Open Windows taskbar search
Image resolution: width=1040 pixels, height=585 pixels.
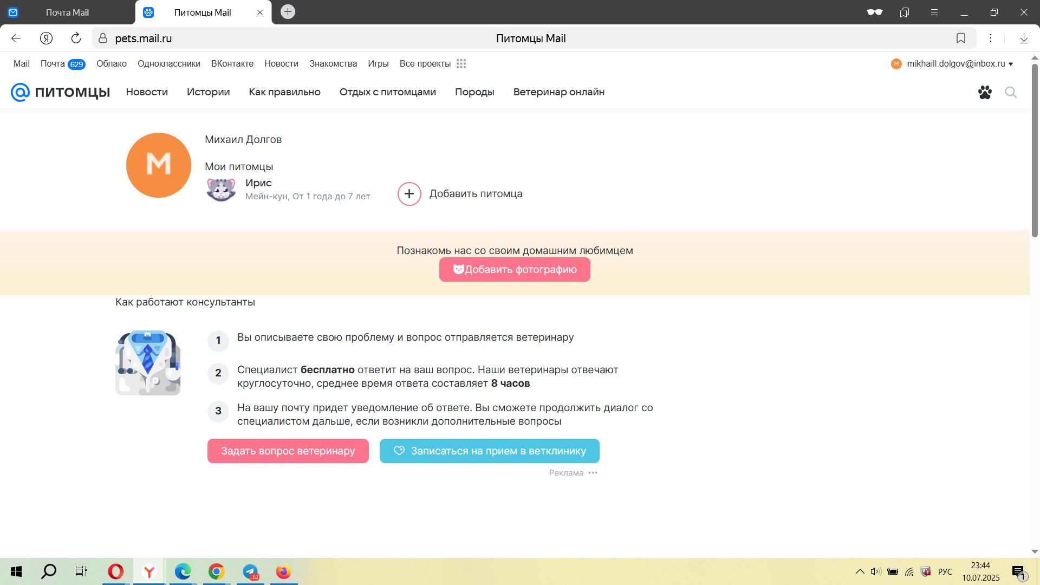[49, 571]
